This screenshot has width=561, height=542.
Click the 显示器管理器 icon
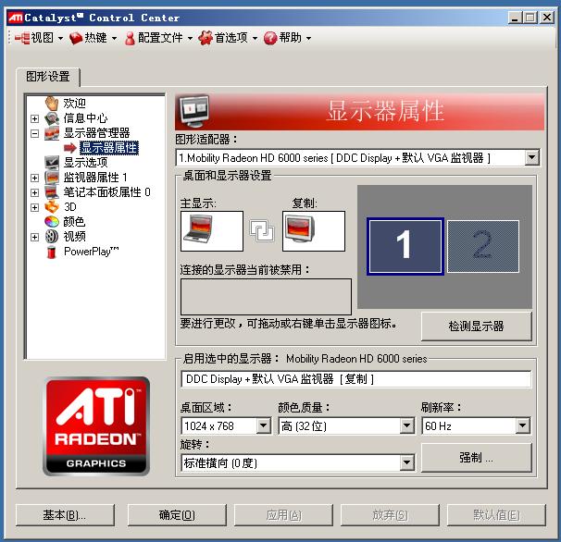(52, 133)
